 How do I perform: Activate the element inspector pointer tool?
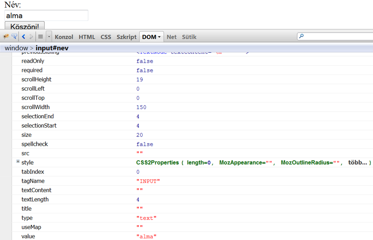pyautogui.click(x=14, y=37)
